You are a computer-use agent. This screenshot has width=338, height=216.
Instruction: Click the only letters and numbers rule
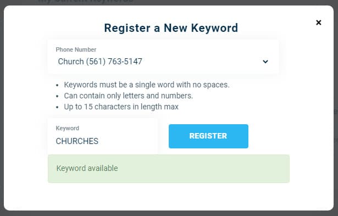(128, 96)
